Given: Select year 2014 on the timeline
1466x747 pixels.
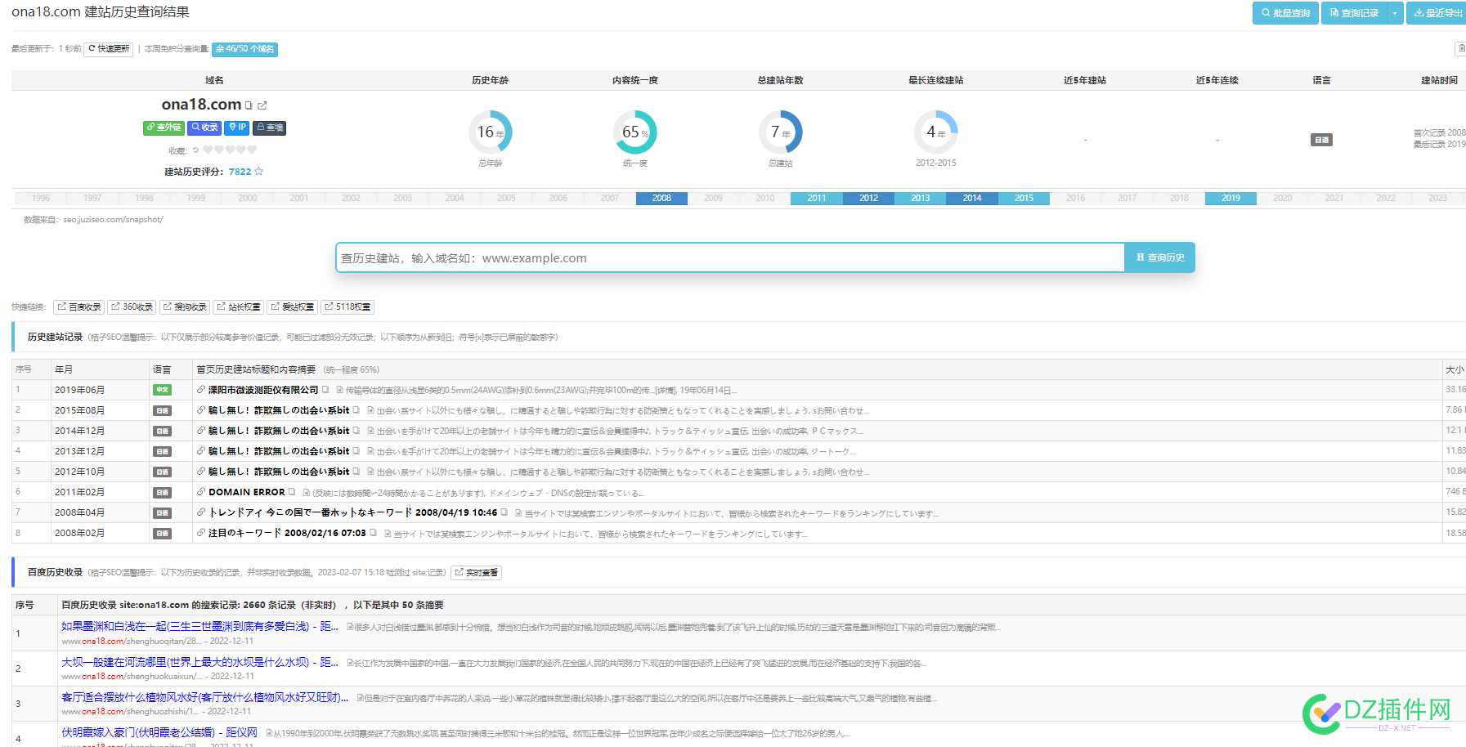Looking at the screenshot, I should click(972, 199).
